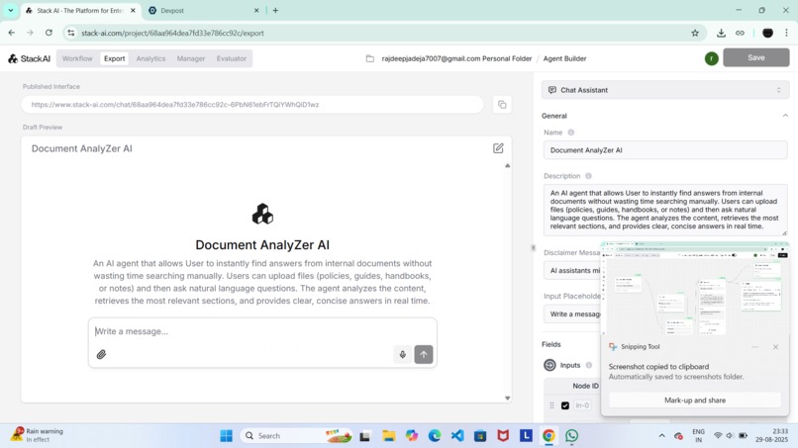Image resolution: width=798 pixels, height=448 pixels.
Task: Click the Name field Document AnalyZer AI
Action: [665, 150]
